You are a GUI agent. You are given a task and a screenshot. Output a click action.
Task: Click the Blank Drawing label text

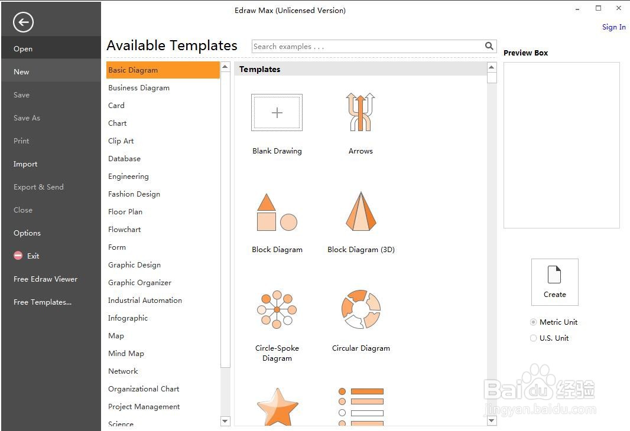click(277, 151)
